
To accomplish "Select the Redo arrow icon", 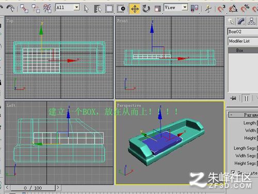I will click(x=10, y=8).
